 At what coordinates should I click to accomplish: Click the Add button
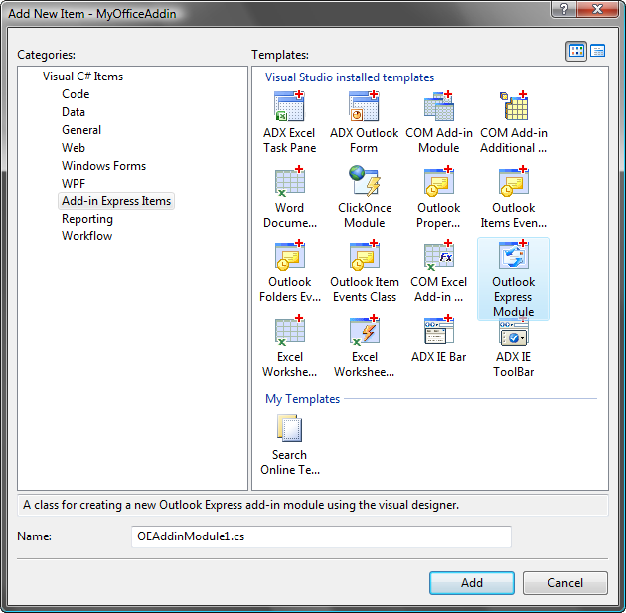point(472,583)
